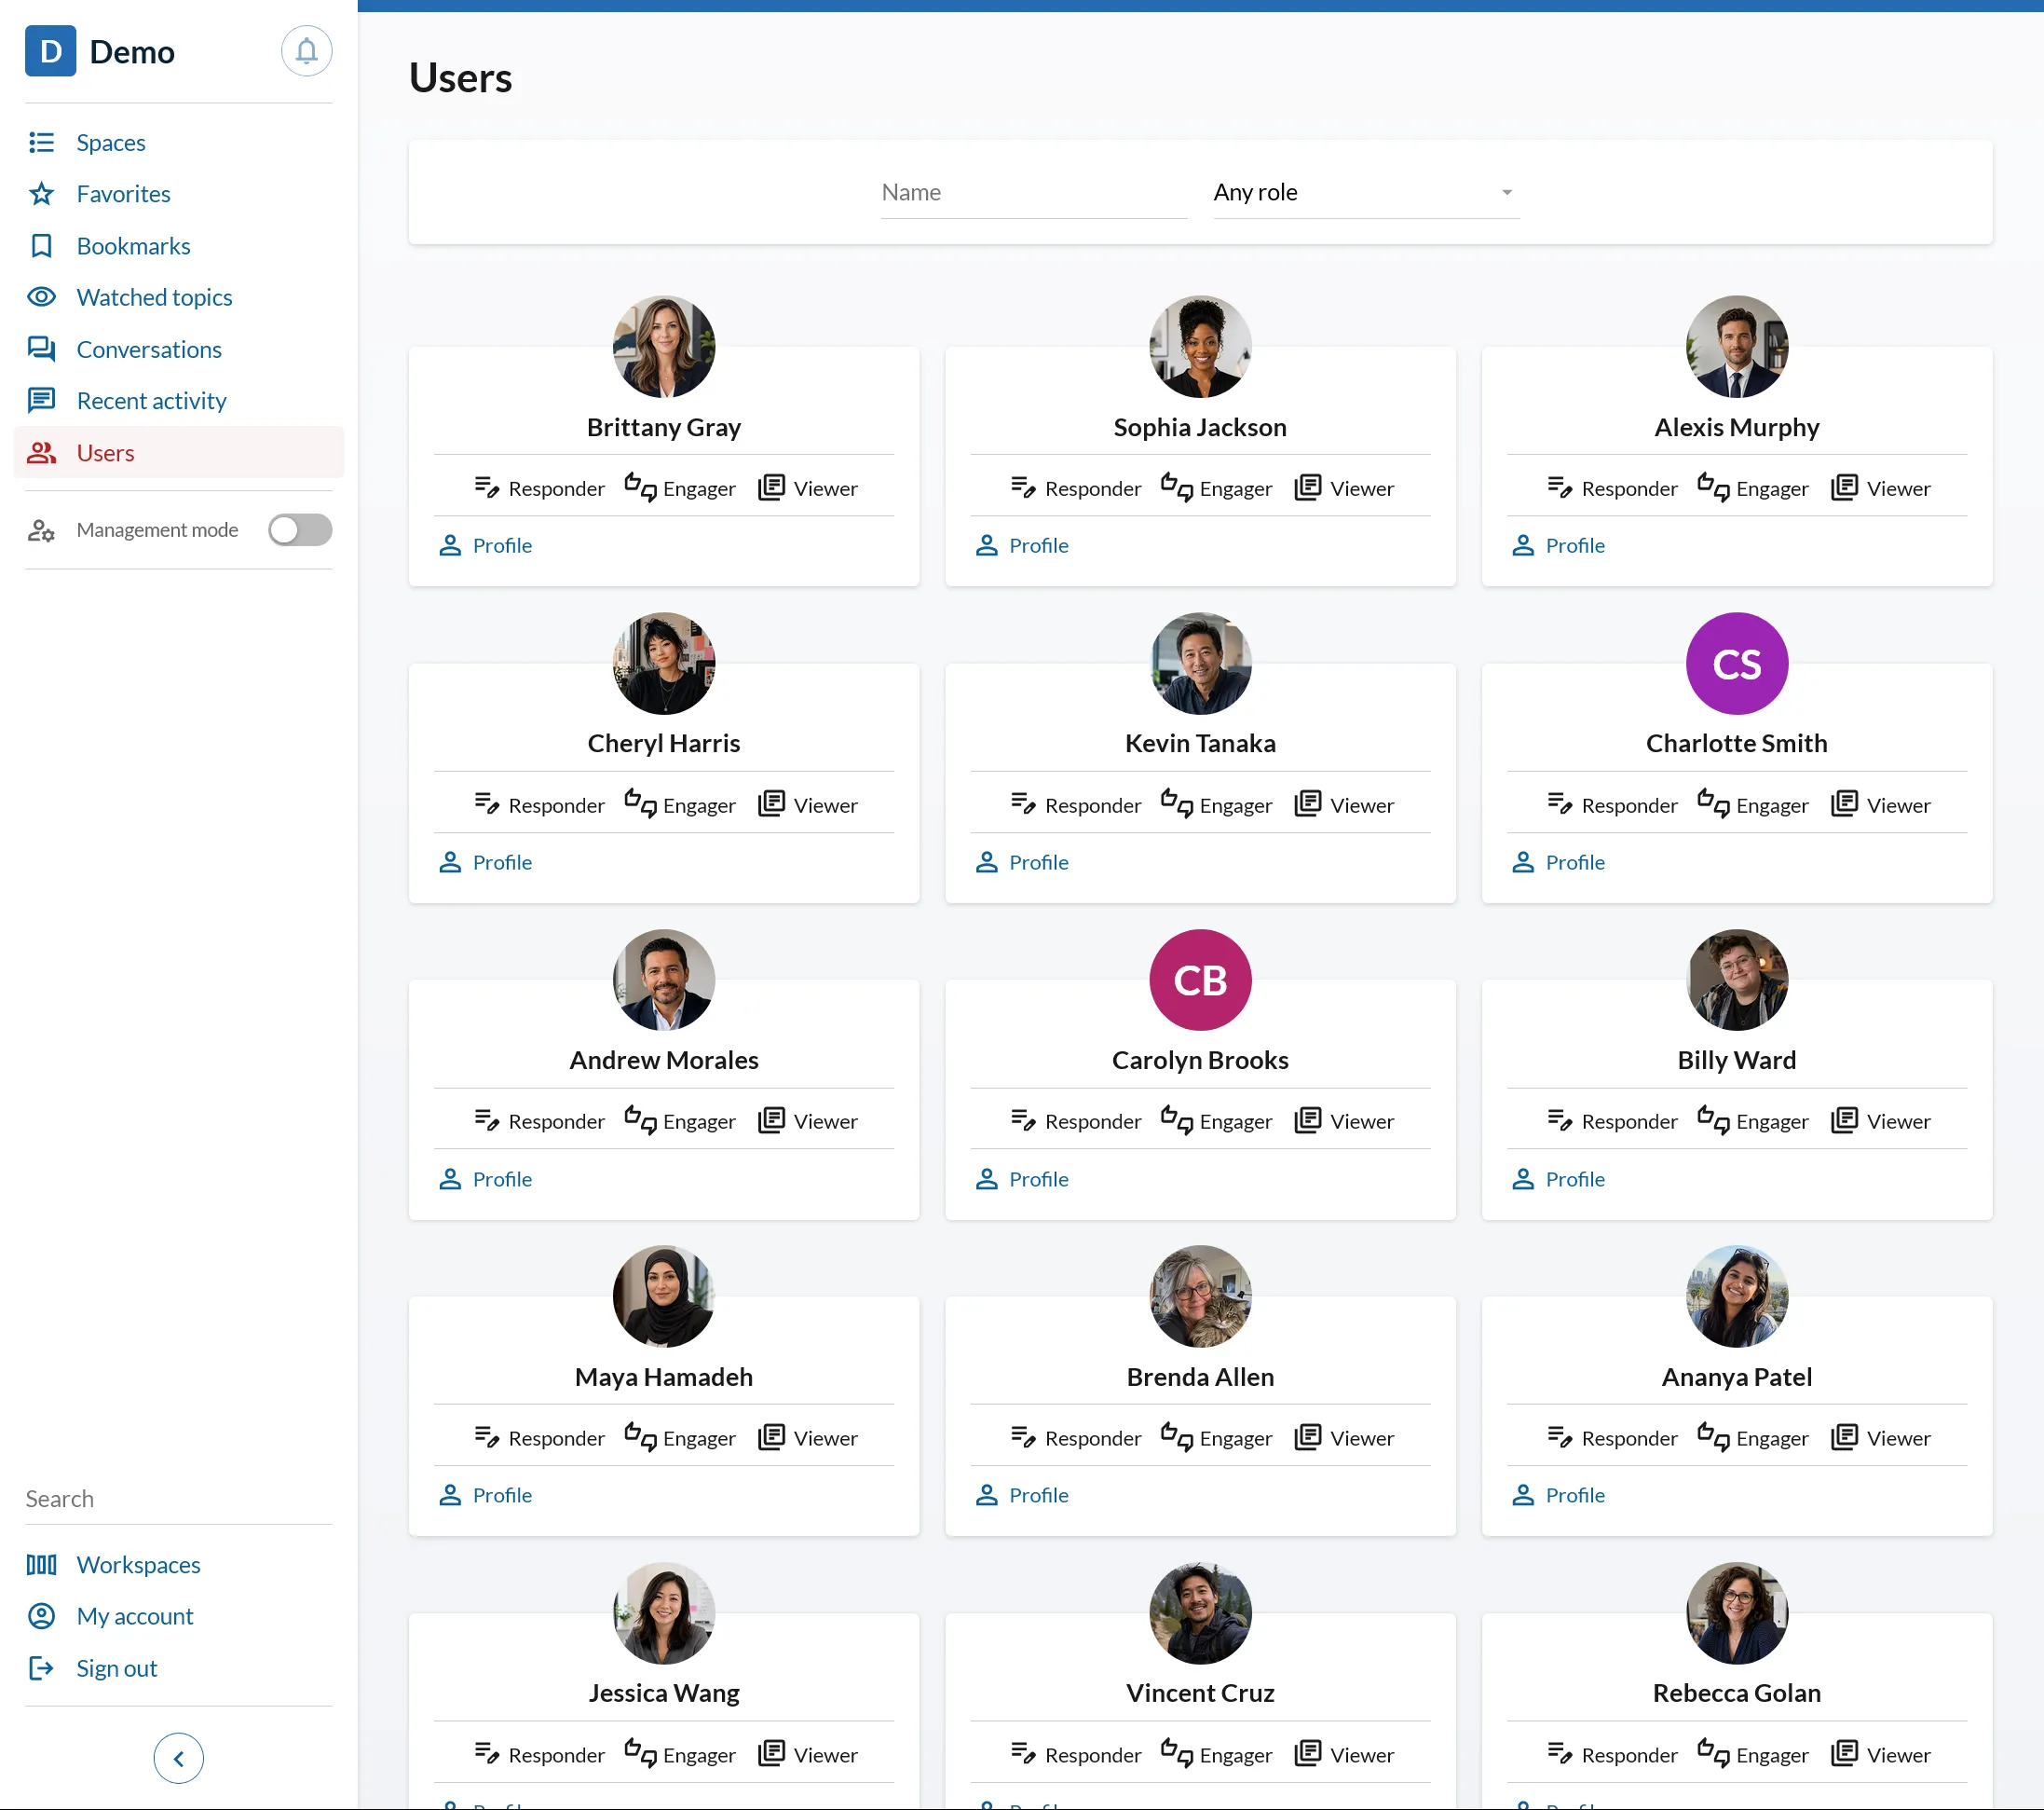Click Charlotte Smith's CS avatar

[x=1737, y=664]
